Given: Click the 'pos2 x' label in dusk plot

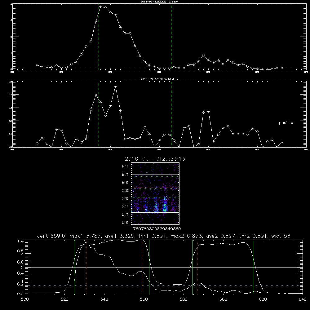Looking at the screenshot, I should [x=286, y=123].
